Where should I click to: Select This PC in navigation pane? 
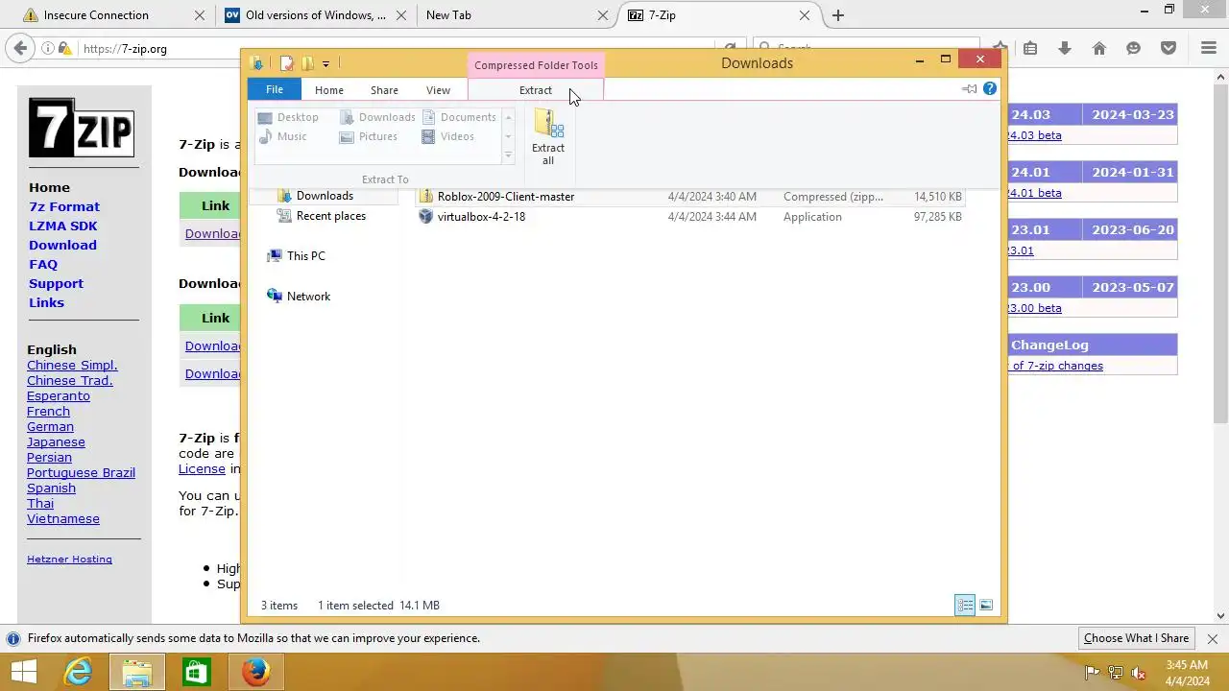coord(305,256)
